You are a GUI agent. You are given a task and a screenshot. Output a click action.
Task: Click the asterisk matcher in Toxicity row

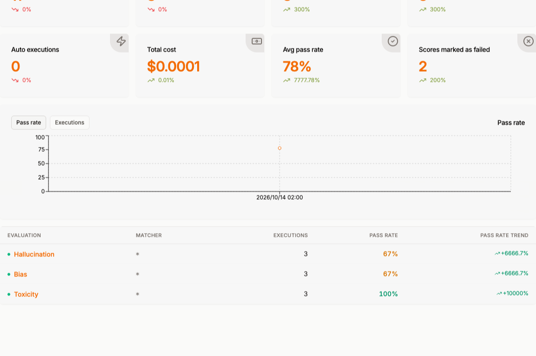pos(137,294)
